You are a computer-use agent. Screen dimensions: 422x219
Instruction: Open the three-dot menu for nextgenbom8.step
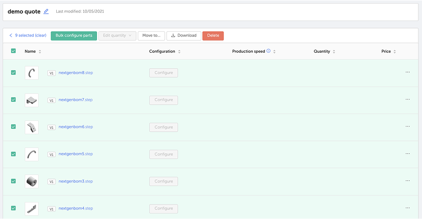tap(407, 72)
